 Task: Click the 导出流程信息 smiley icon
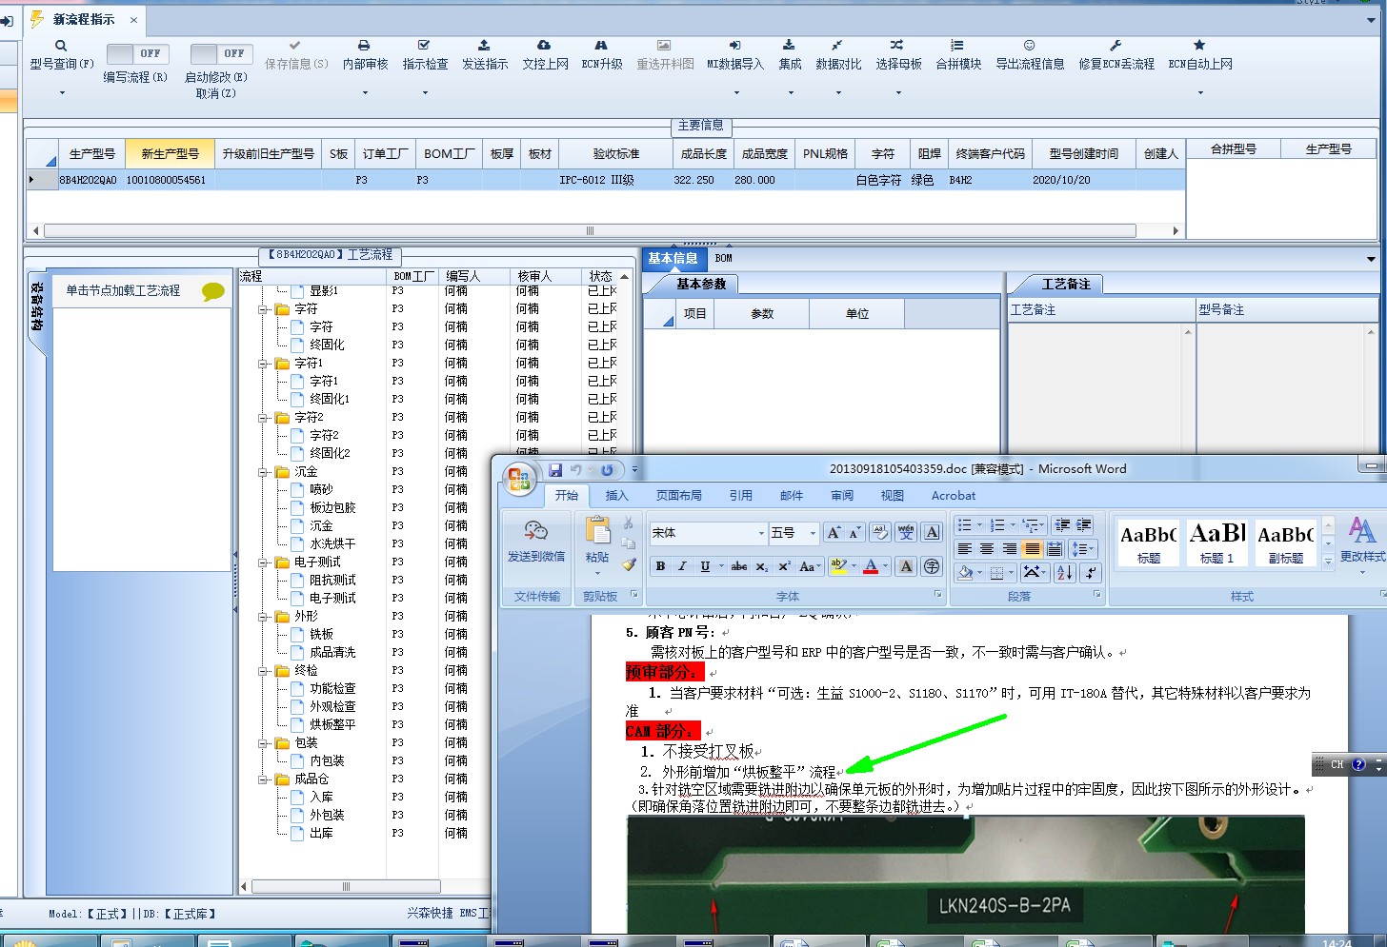click(x=1029, y=45)
